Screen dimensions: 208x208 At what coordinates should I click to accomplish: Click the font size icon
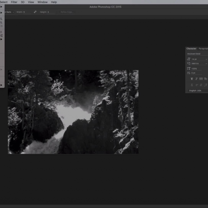click(188, 59)
